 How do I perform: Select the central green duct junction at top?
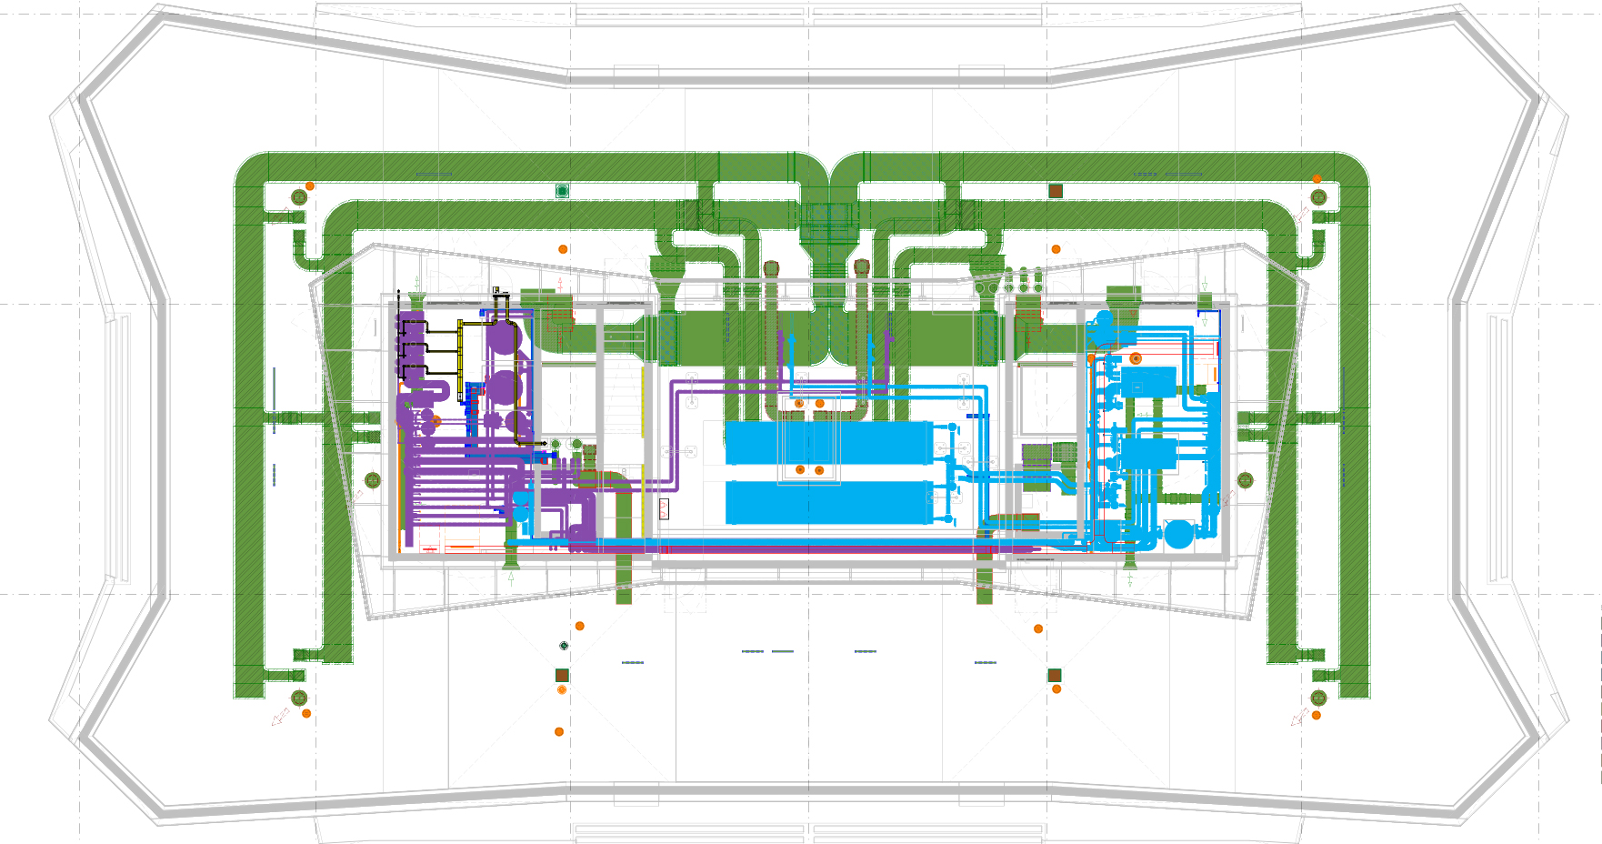point(827,218)
